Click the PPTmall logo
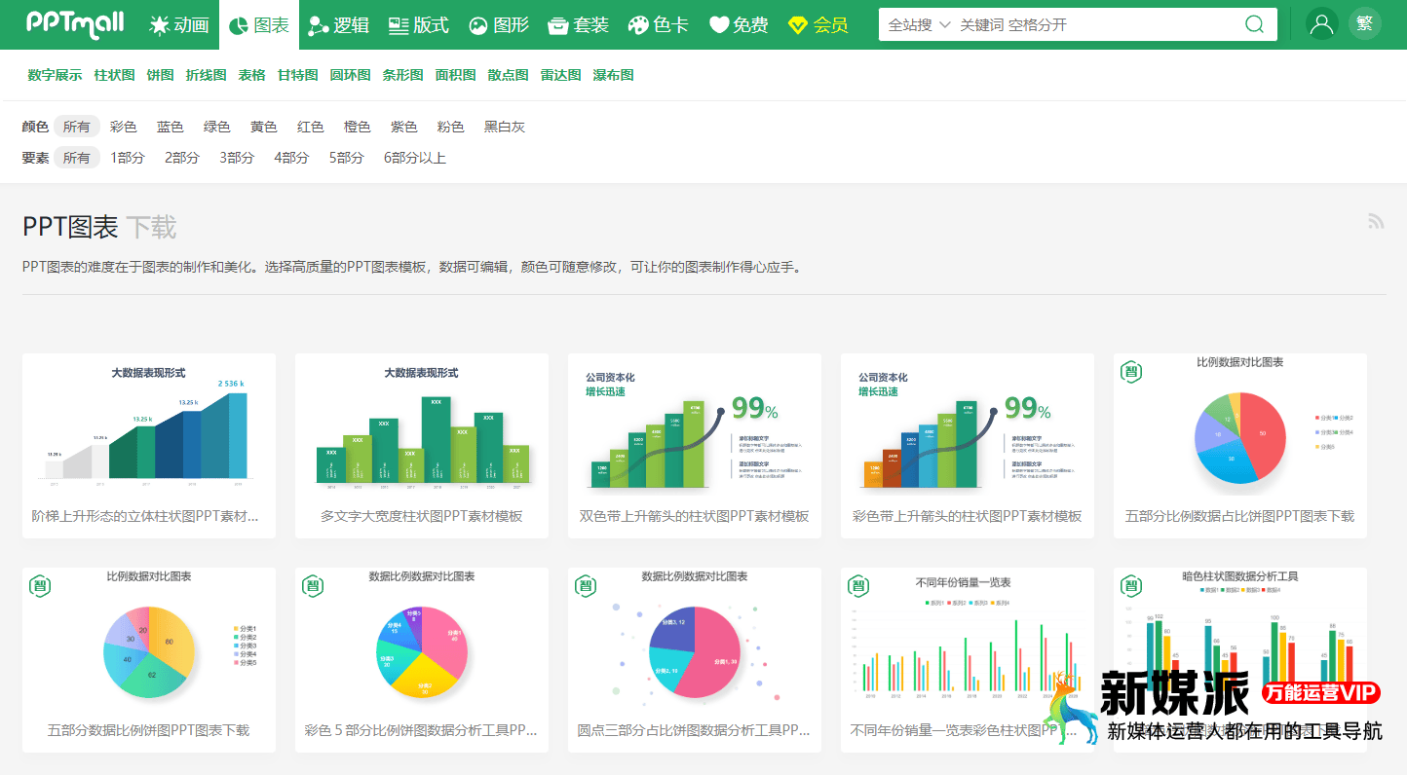Viewport: 1407px width, 775px height. [75, 23]
